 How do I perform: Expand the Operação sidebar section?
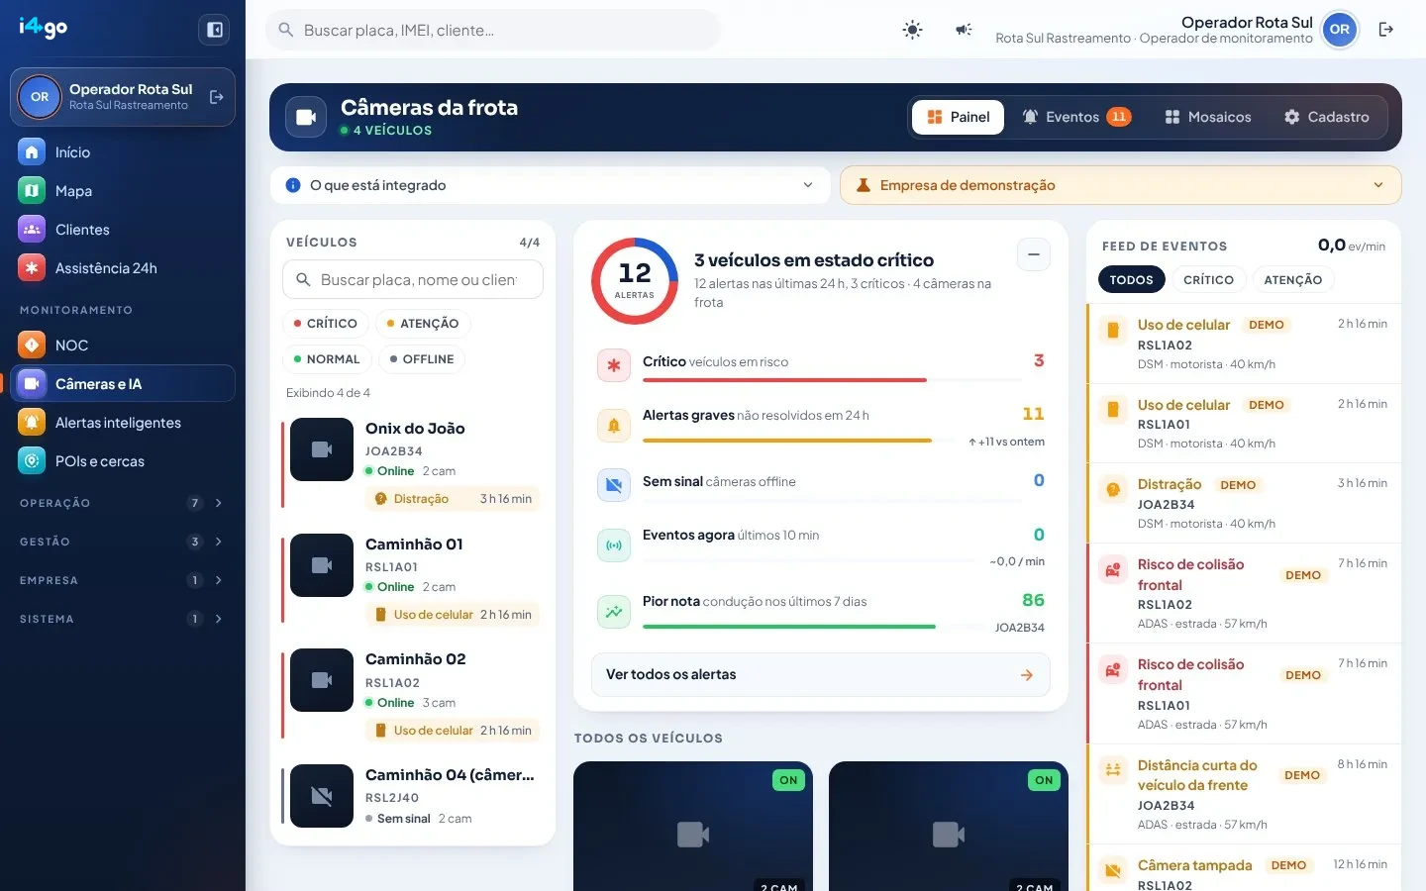(123, 503)
